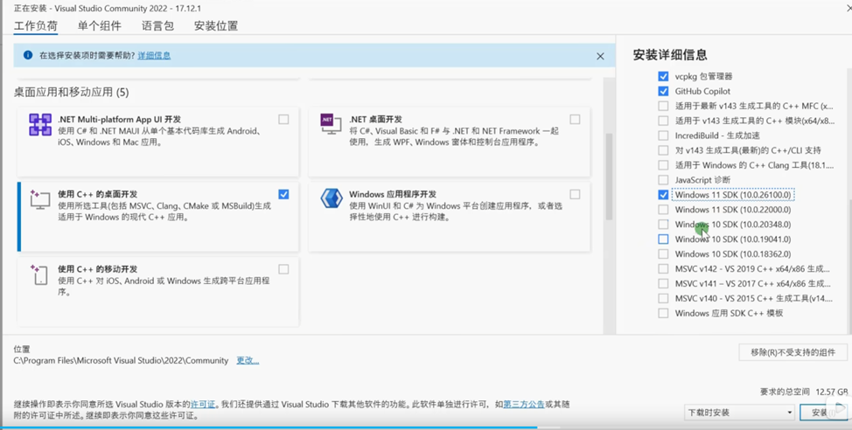This screenshot has width=852, height=430.
Task: Click the .NET 桌面开发 workload icon
Action: tap(331, 124)
